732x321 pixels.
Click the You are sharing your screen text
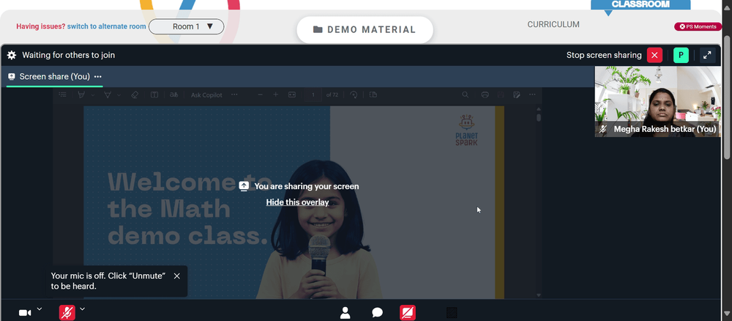click(x=307, y=186)
